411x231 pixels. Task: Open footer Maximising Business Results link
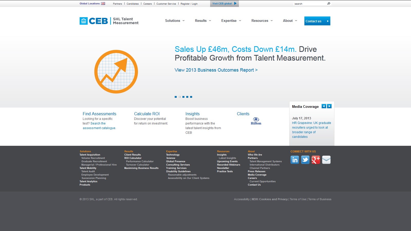tap(141, 168)
